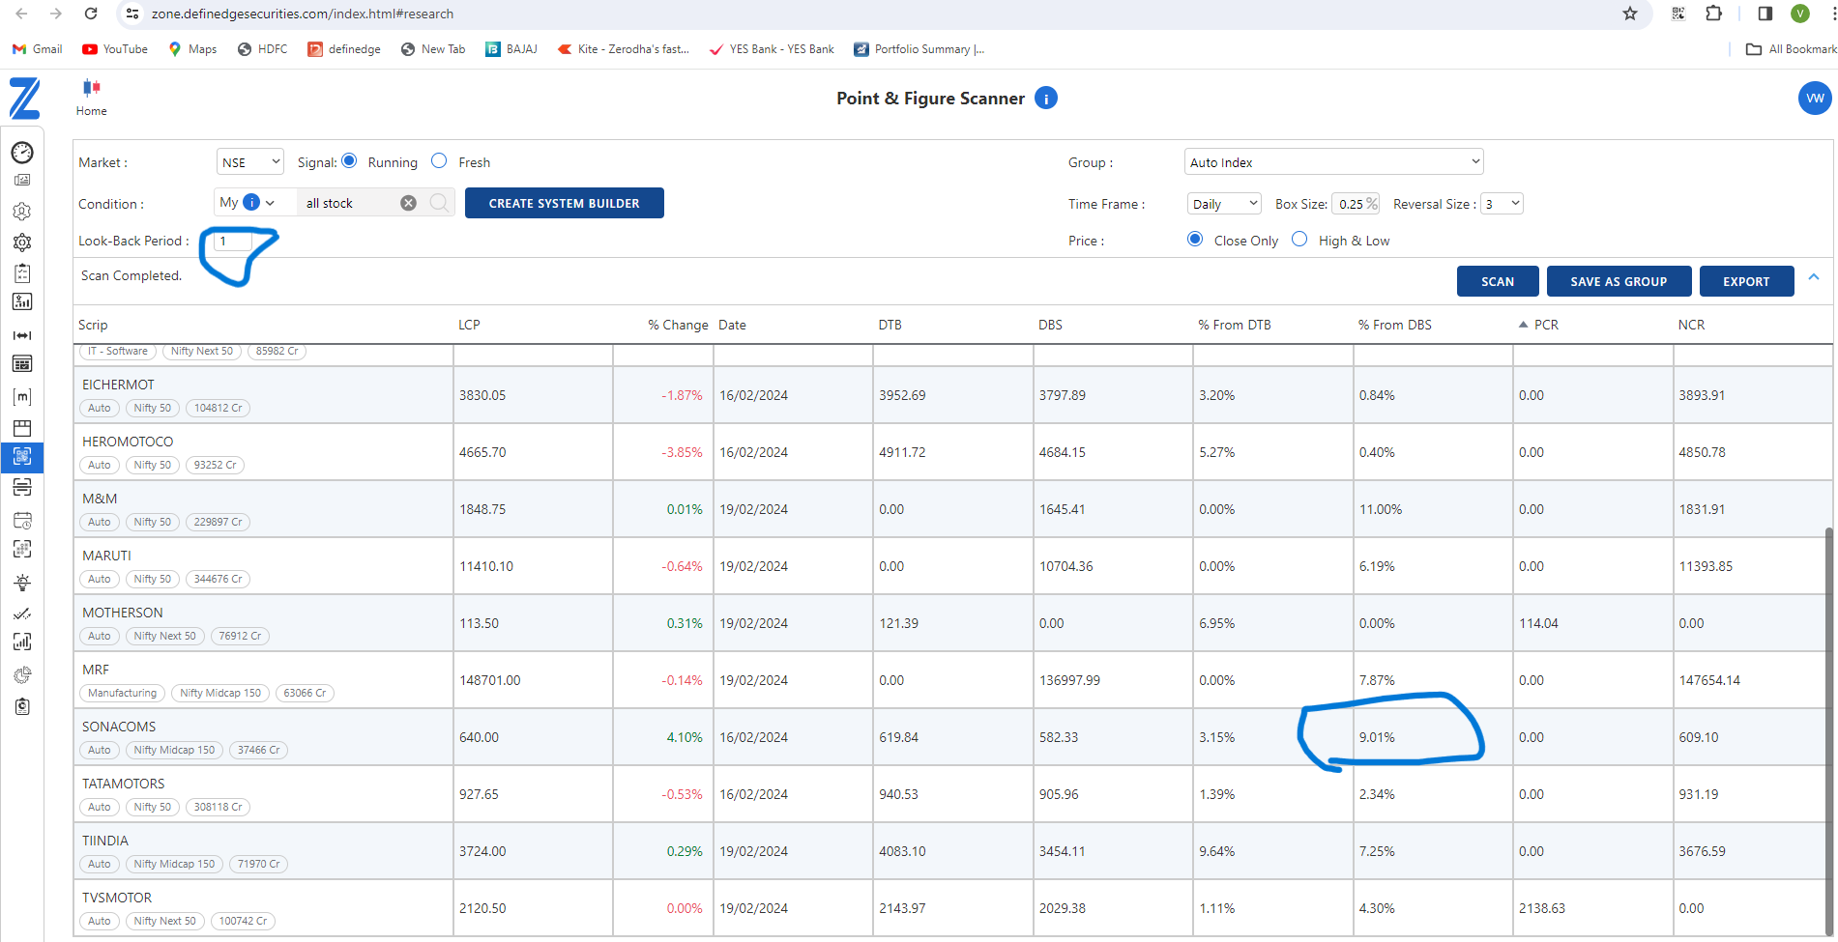Image resolution: width=1838 pixels, height=942 pixels.
Task: Select the highlighted scanner sidebar icon
Action: click(x=22, y=456)
